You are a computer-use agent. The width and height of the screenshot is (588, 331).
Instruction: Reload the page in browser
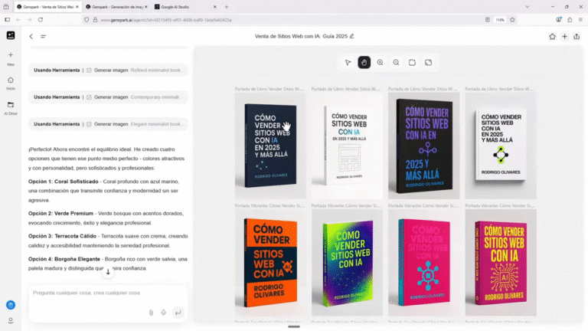point(41,19)
